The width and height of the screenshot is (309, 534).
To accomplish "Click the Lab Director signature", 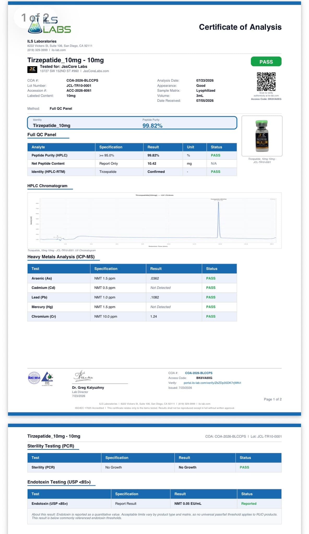I will click(83, 376).
